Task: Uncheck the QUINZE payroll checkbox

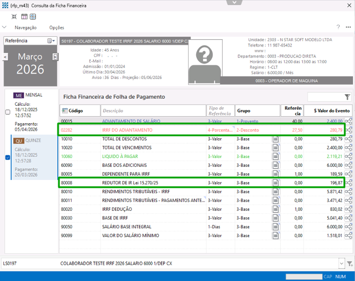Action: (8, 158)
